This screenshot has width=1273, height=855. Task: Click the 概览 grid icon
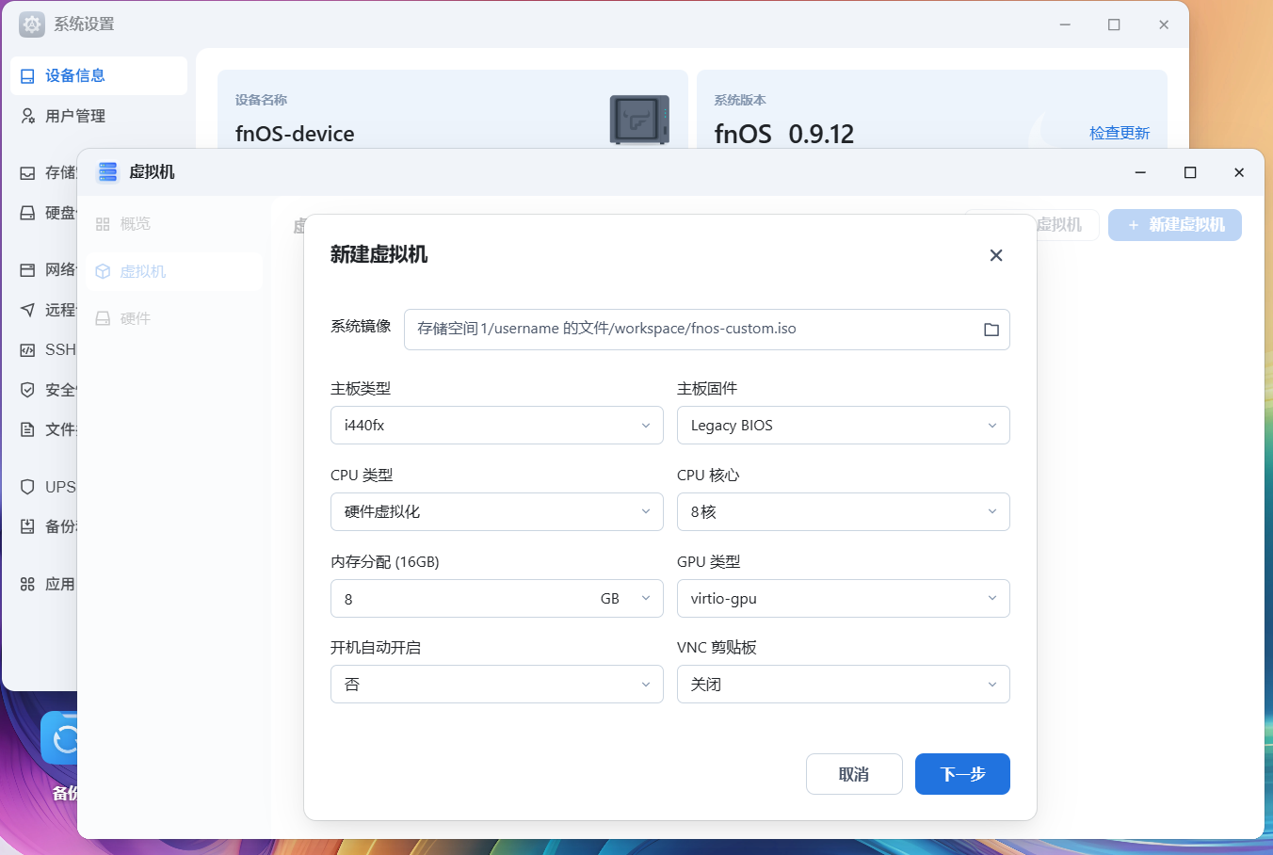point(103,224)
